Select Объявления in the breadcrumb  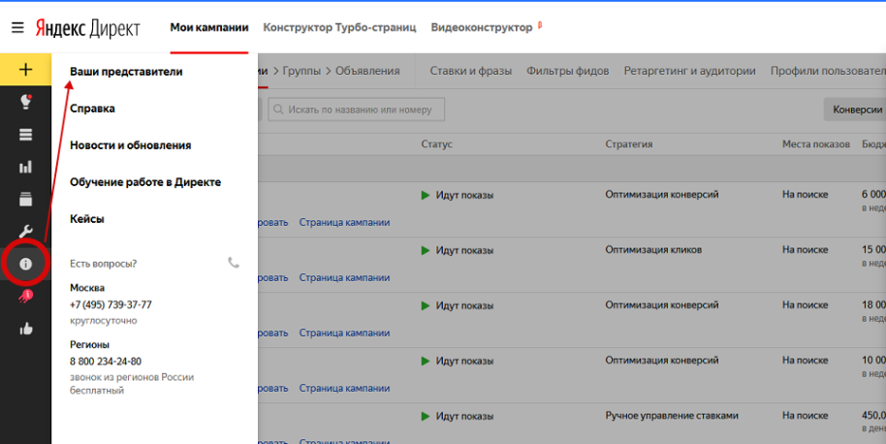367,71
